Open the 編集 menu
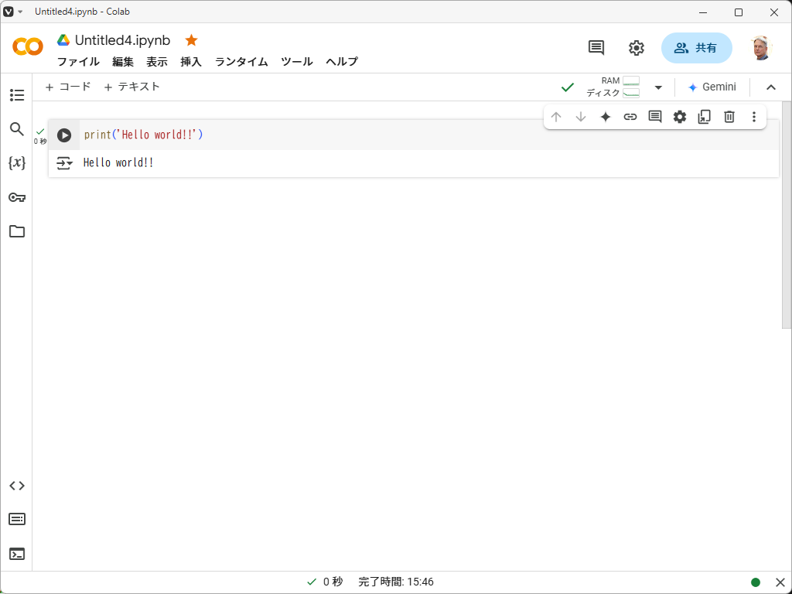Viewport: 792px width, 594px height. pos(123,62)
